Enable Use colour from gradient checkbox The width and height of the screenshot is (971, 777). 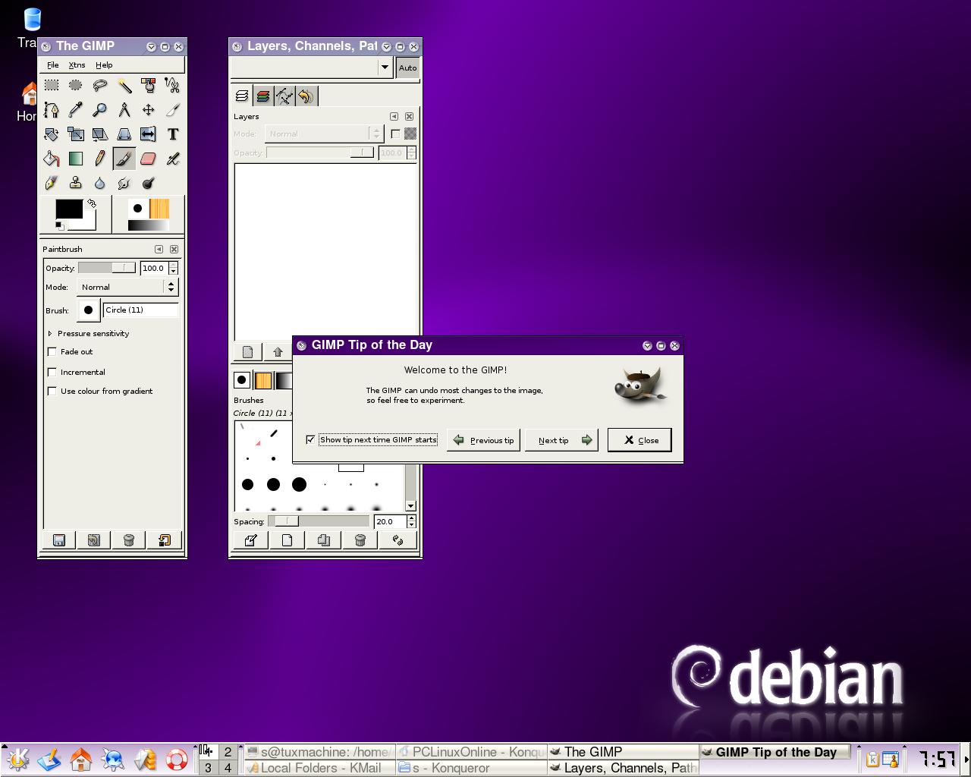pyautogui.click(x=52, y=392)
